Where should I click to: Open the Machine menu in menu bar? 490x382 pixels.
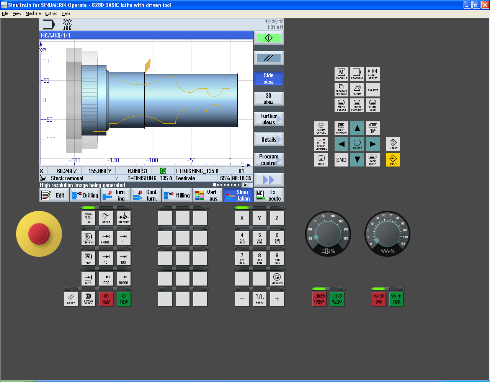coord(33,13)
